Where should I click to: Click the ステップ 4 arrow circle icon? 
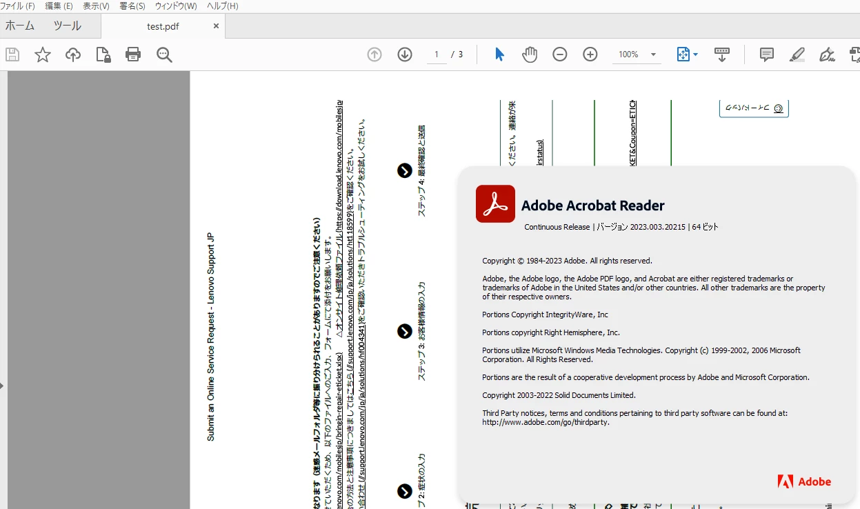tap(405, 170)
